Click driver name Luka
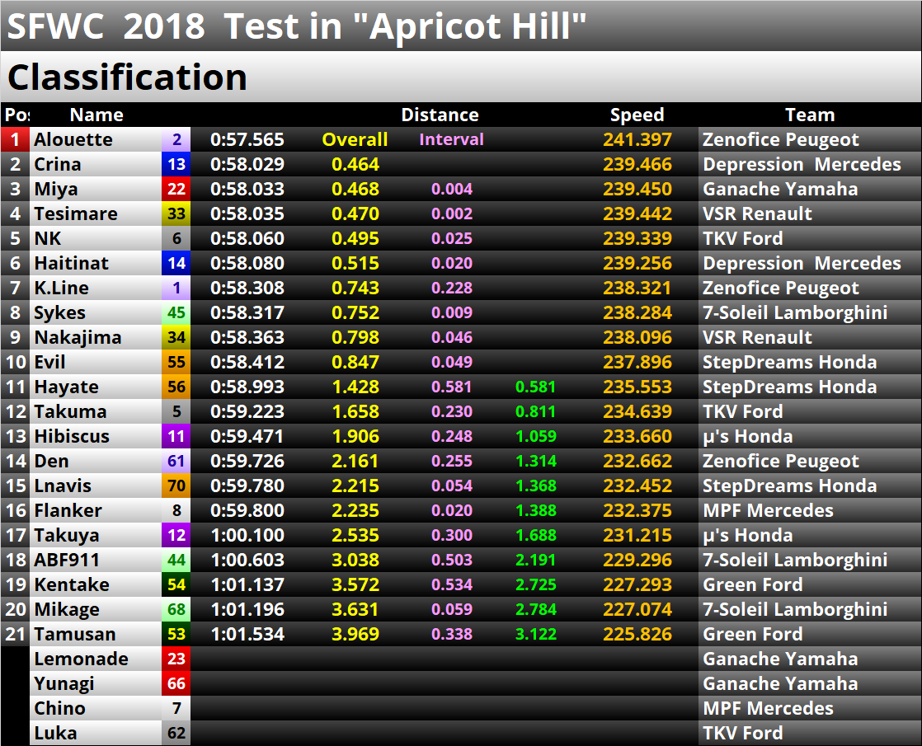922x746 pixels. tap(55, 733)
